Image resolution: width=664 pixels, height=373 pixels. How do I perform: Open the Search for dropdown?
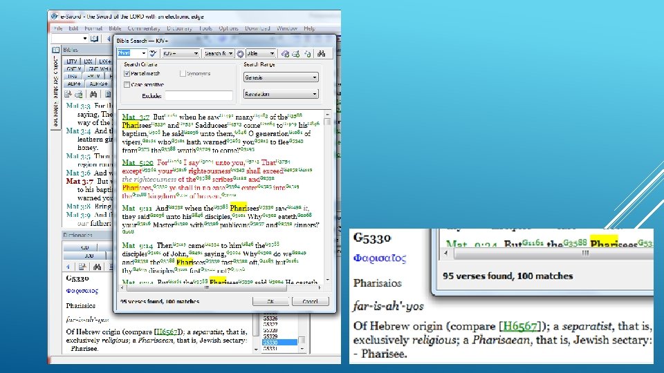230,54
